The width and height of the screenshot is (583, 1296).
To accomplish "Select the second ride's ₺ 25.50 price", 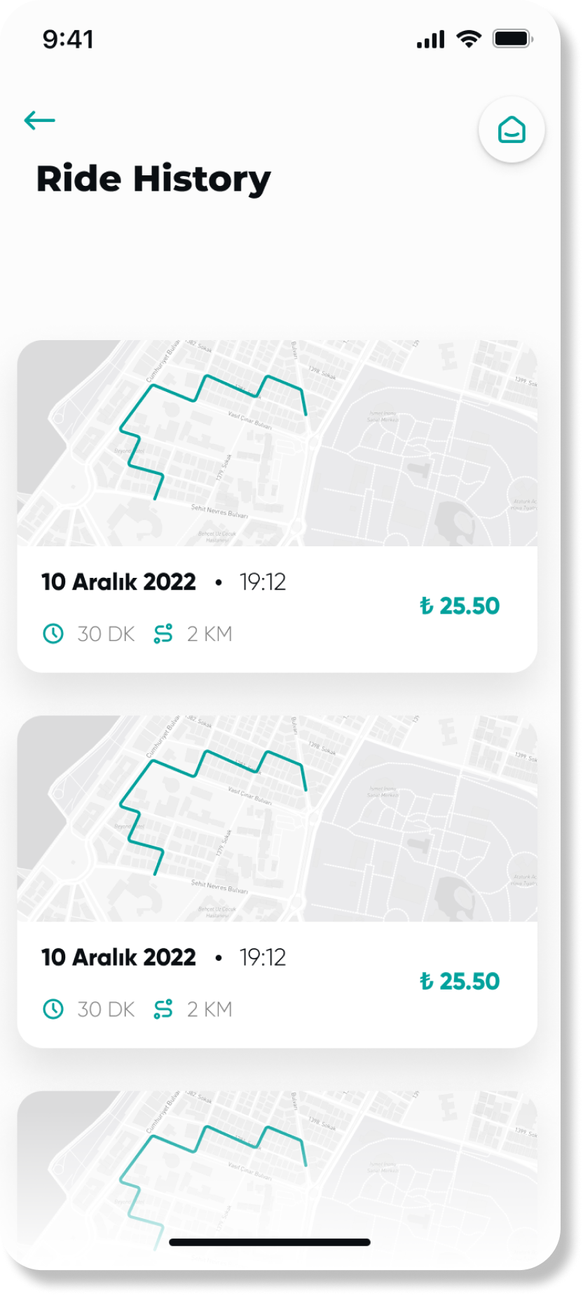I will coord(460,981).
